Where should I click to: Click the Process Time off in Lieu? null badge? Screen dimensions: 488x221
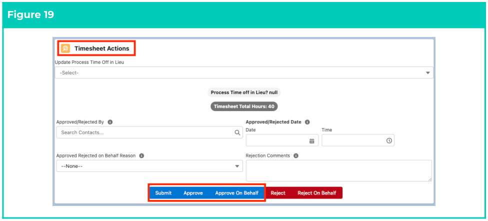coord(244,92)
